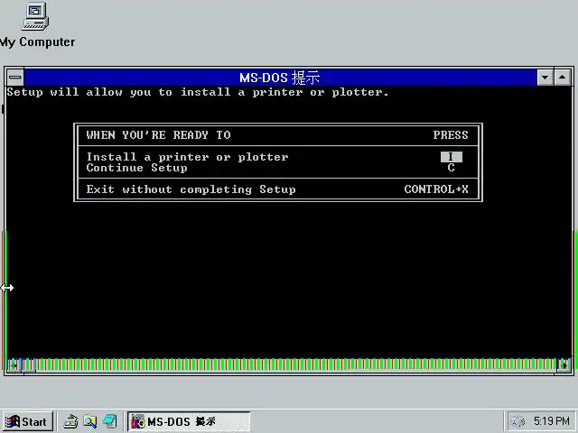578x433 pixels.
Task: Maximize the MS-DOS window with the up arrow
Action: [x=562, y=78]
